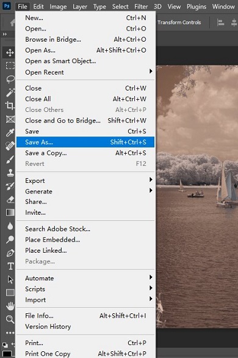Select the Hand tool

click(x=10, y=306)
